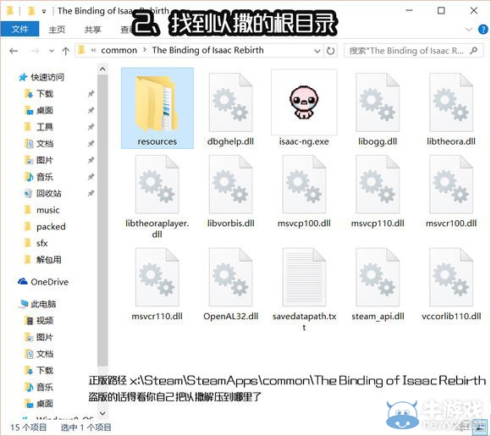Select the msvcp100.dll file icon

tap(304, 185)
